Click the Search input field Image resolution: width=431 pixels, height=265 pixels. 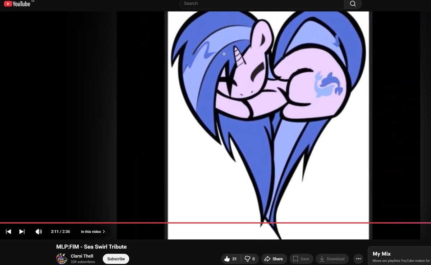pyautogui.click(x=261, y=4)
